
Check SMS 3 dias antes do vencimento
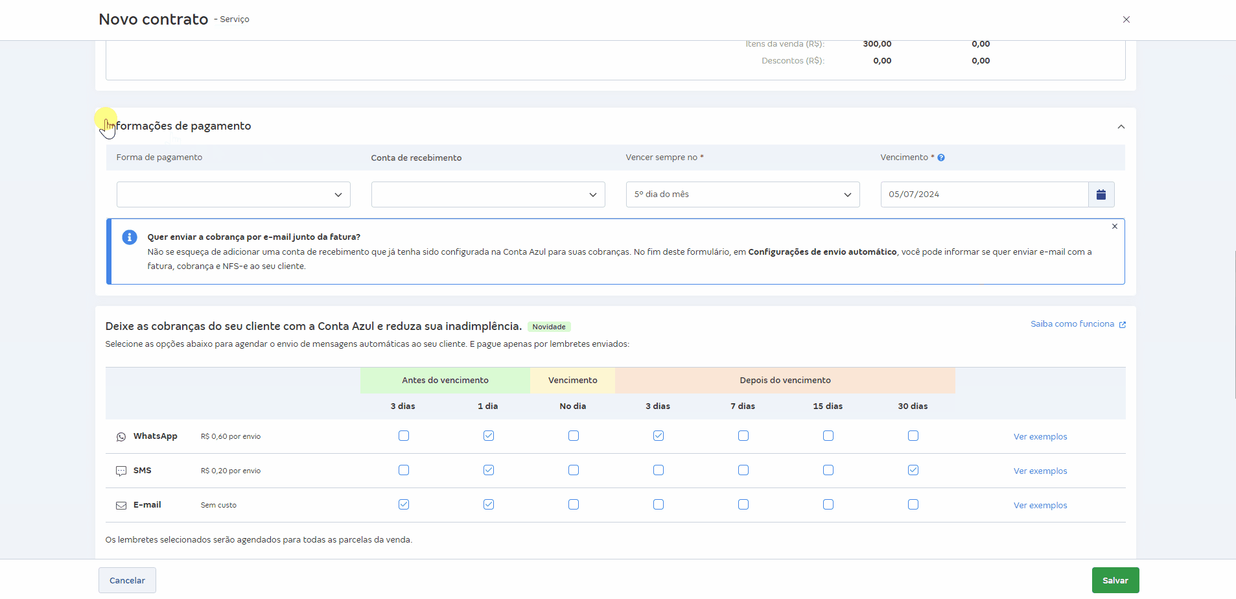point(404,470)
